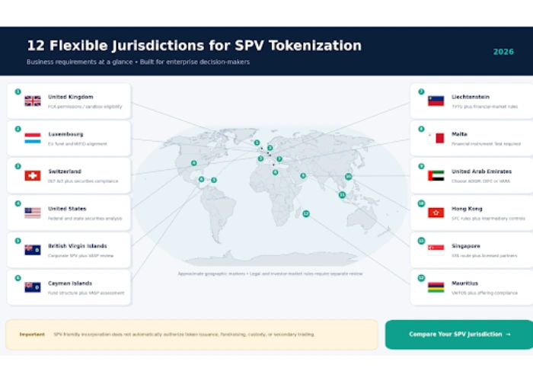Select map marker 4 over the United States

point(193,163)
